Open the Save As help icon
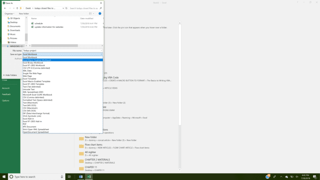This screenshot has width=320, height=180. pyautogui.click(x=100, y=13)
